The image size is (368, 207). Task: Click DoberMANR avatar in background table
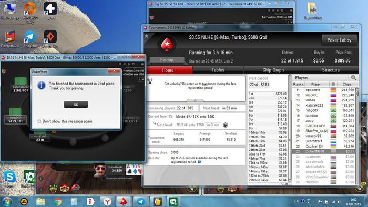tap(100, 170)
